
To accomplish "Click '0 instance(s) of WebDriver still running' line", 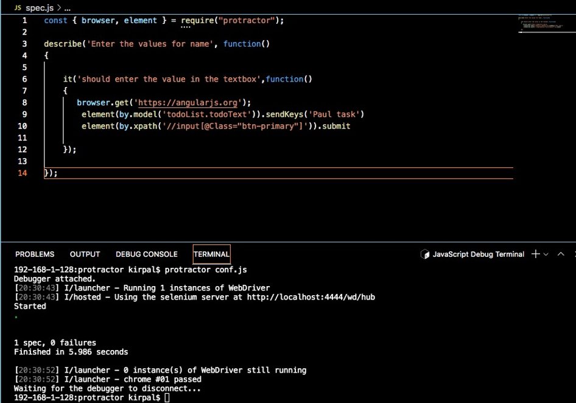I will point(215,370).
